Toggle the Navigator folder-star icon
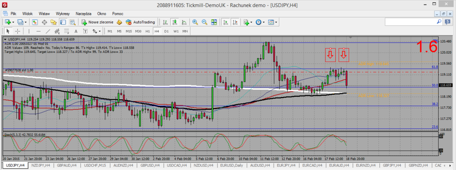456x170 pixels. tap(53, 22)
